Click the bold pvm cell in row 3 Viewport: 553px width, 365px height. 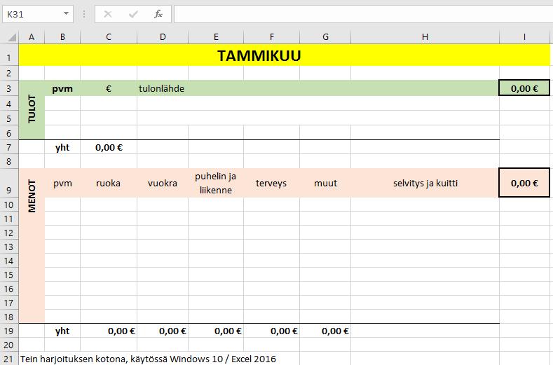(x=62, y=88)
